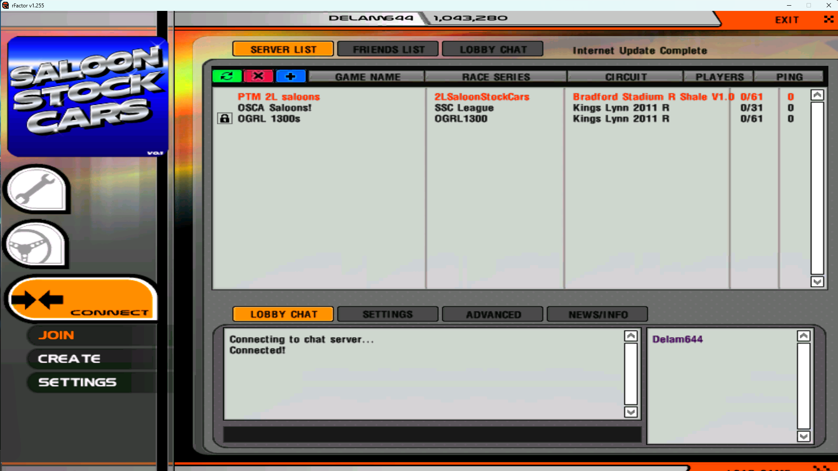Sort by Players column header
Screen dimensions: 838x471
(719, 77)
